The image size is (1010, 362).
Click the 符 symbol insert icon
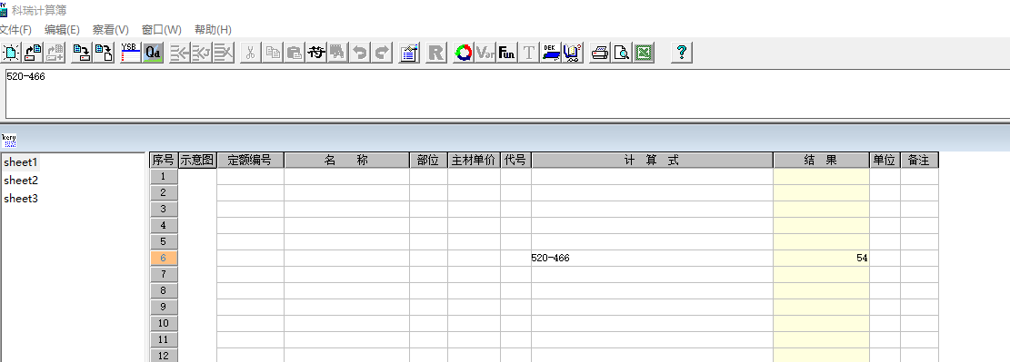tap(315, 52)
